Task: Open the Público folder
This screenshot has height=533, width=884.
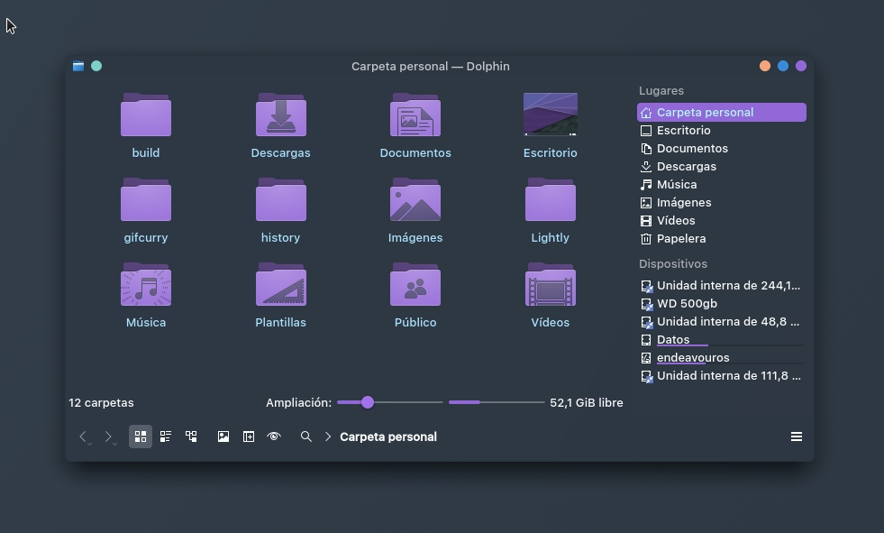Action: (x=415, y=285)
